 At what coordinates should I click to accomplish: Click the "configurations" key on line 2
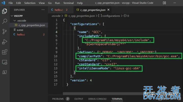click(84, 24)
